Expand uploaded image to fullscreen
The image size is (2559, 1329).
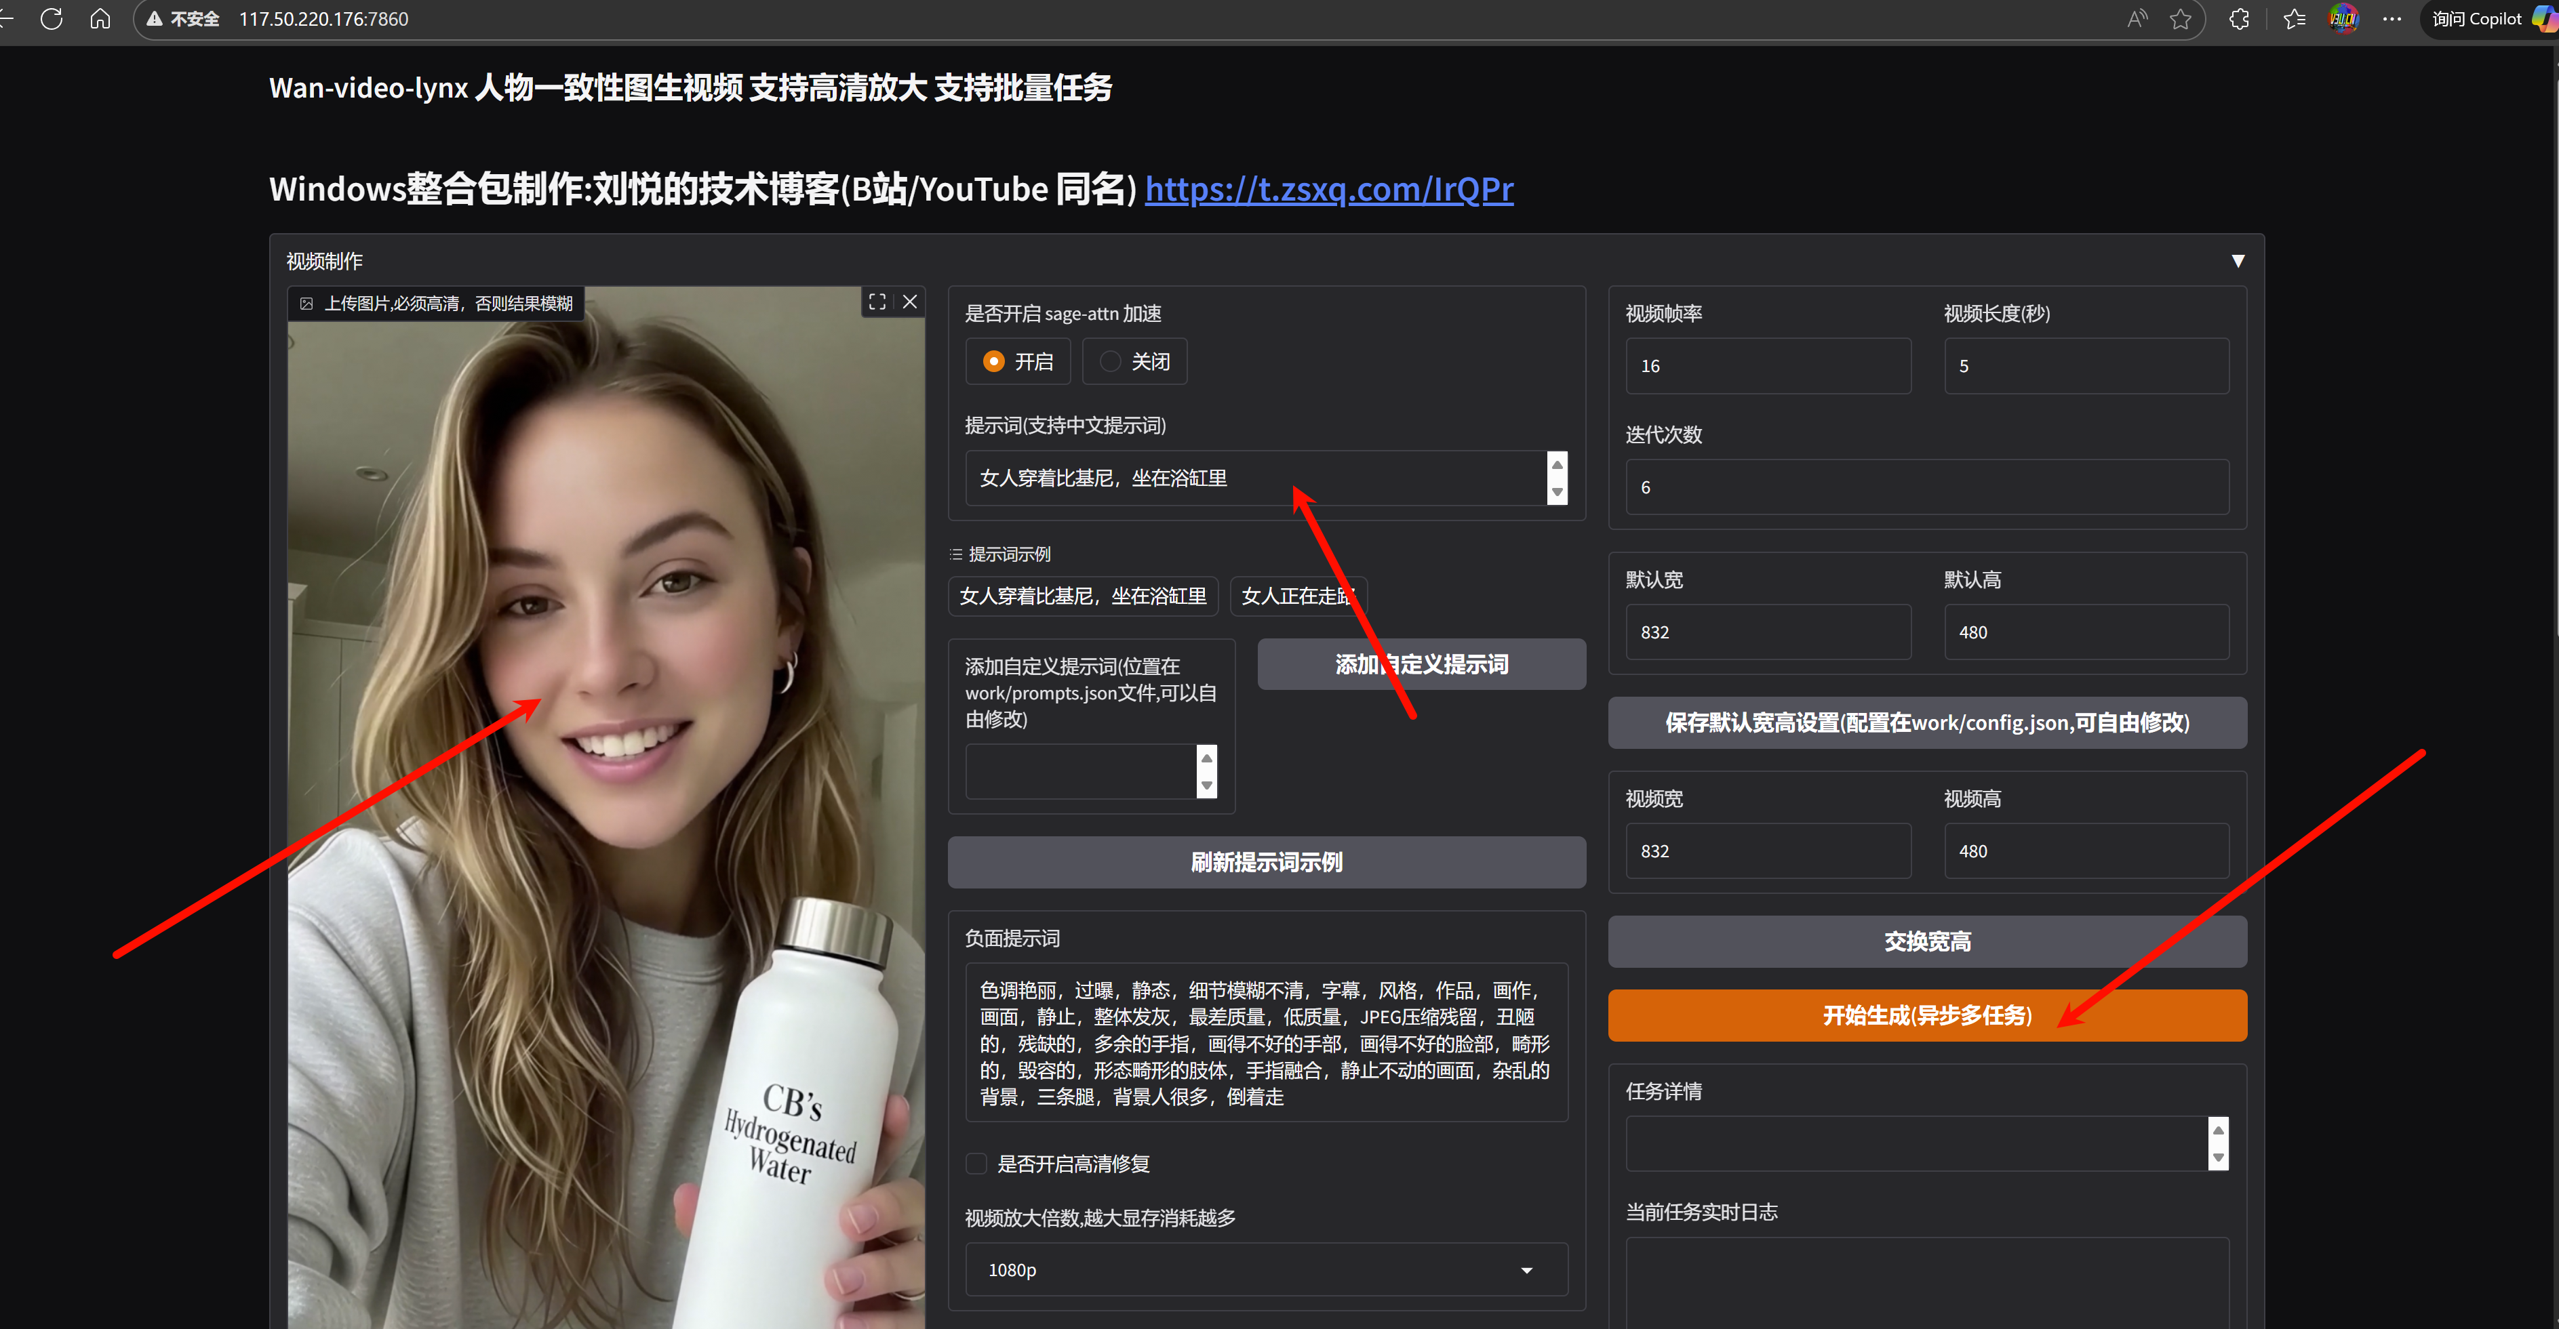tap(877, 302)
